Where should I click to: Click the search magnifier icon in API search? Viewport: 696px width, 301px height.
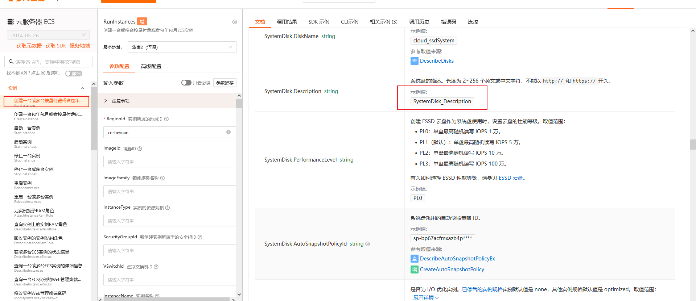tap(11, 62)
